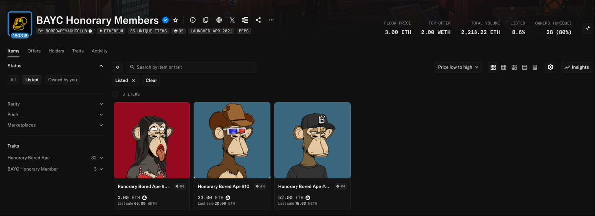Viewport: 595px width, 216px height.
Task: Share the collection with the share icon
Action: (x=258, y=20)
